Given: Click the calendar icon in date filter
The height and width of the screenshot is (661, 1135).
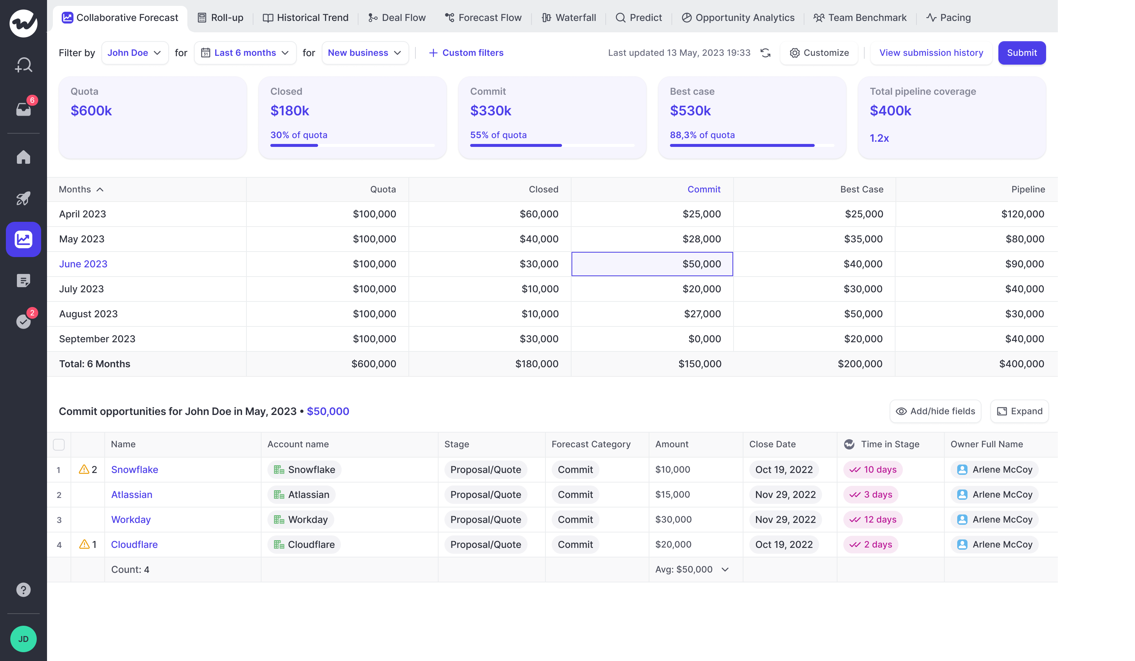Looking at the screenshot, I should [205, 53].
